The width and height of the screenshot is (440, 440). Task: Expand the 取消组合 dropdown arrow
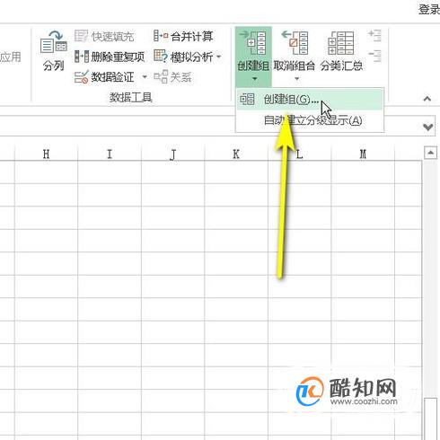tap(296, 79)
